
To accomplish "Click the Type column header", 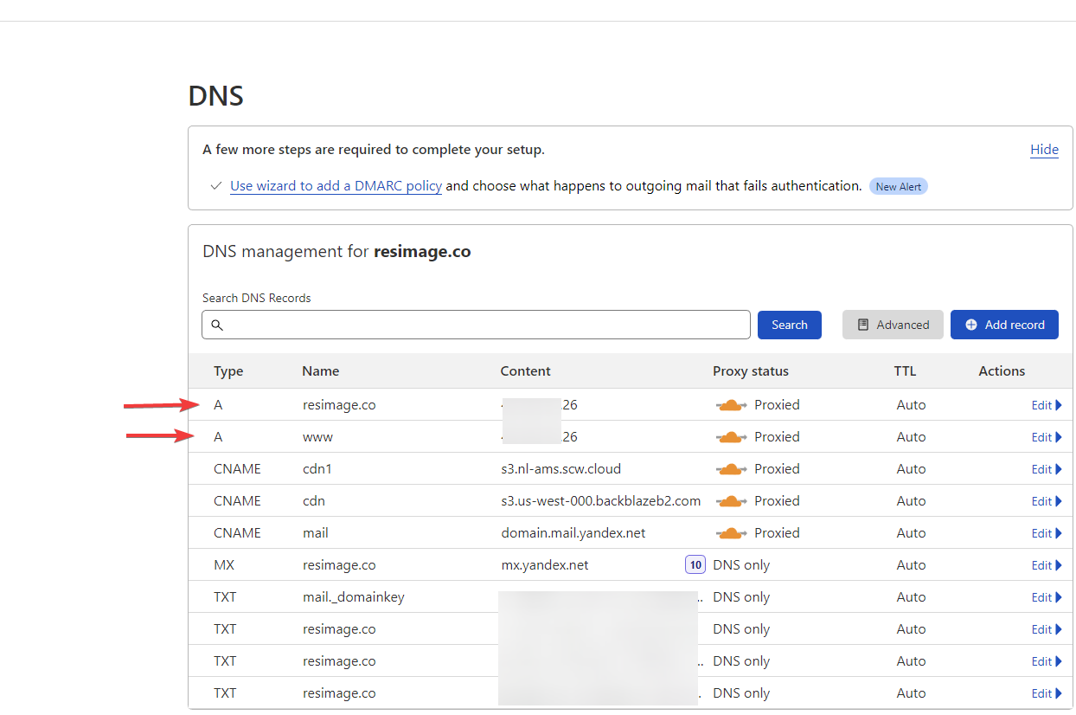I will (x=228, y=371).
